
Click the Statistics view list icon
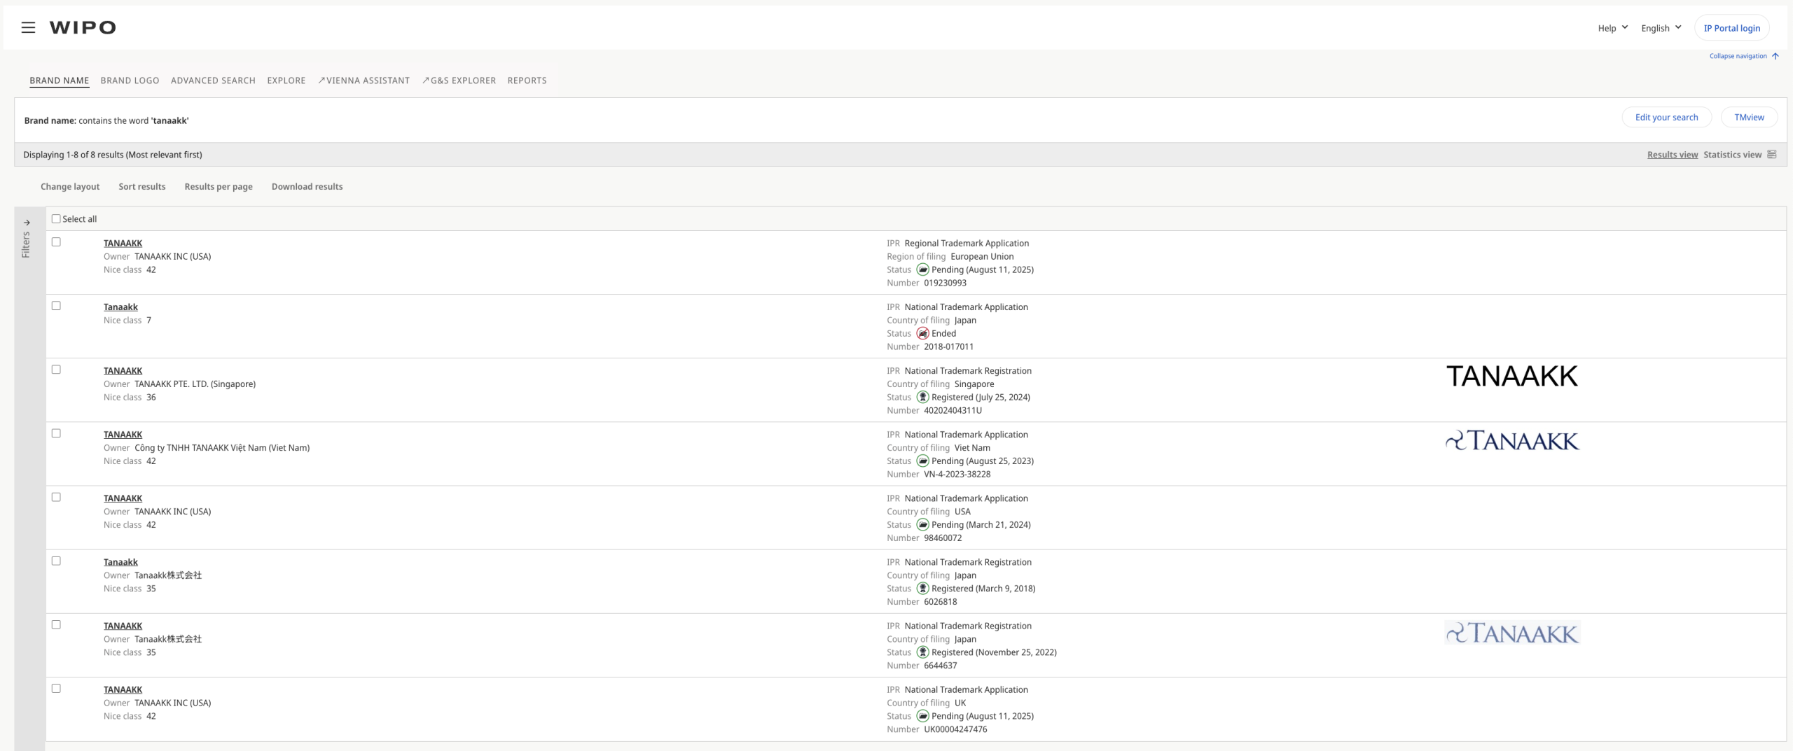pos(1771,155)
